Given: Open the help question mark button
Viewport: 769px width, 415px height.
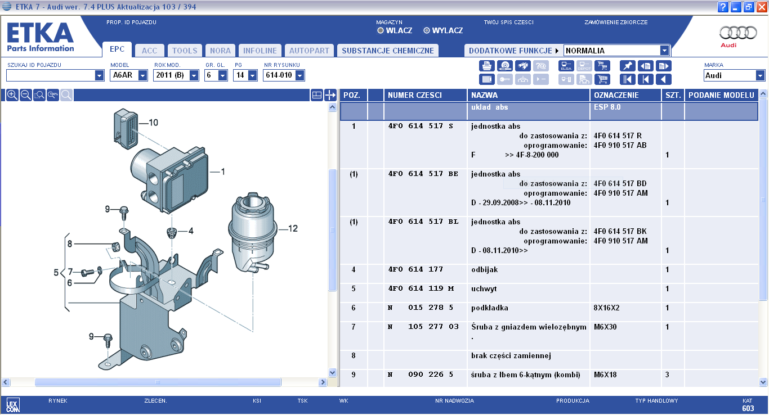Looking at the screenshot, I should pyautogui.click(x=723, y=7).
